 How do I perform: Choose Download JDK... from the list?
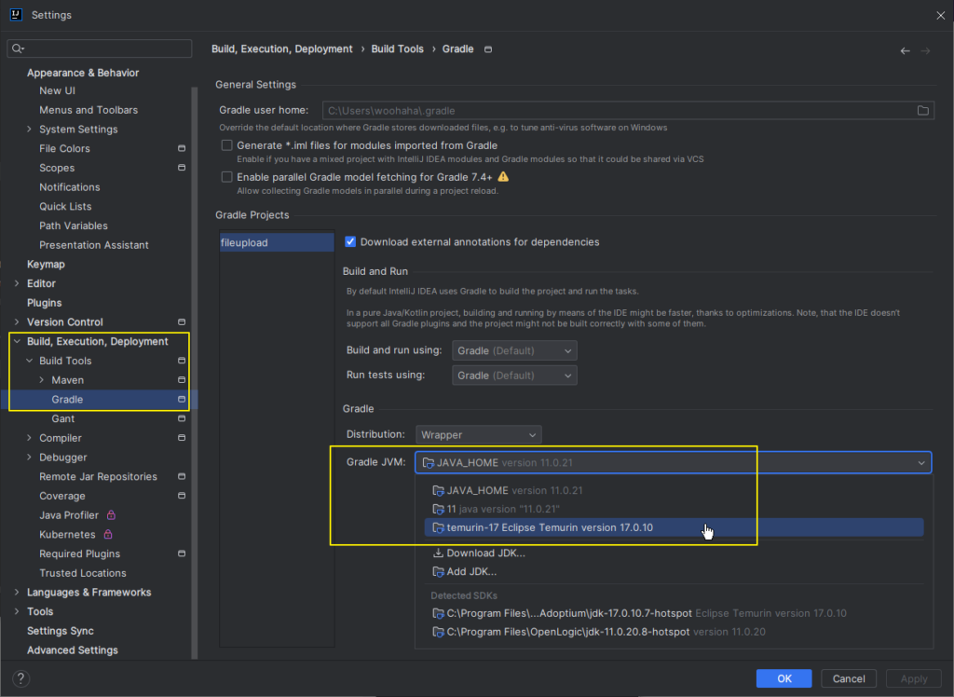coord(674,553)
